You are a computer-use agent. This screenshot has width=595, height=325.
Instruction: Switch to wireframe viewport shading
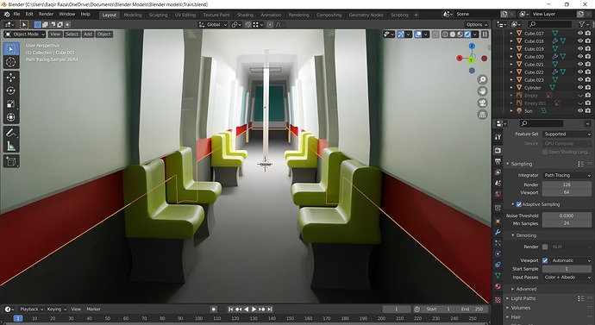tap(445, 34)
